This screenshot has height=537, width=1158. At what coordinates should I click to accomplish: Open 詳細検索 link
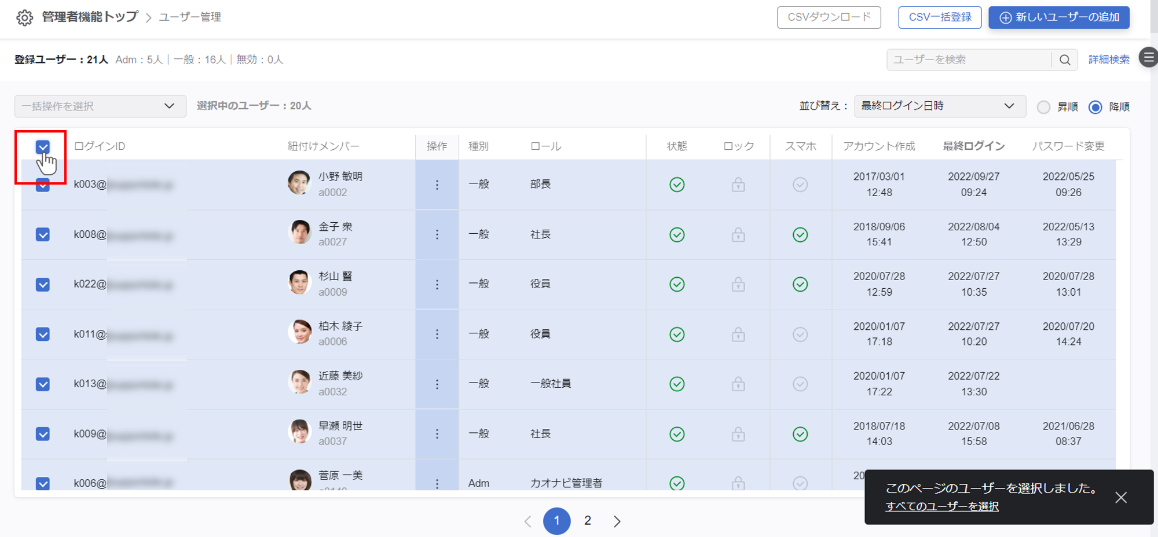tap(1109, 60)
